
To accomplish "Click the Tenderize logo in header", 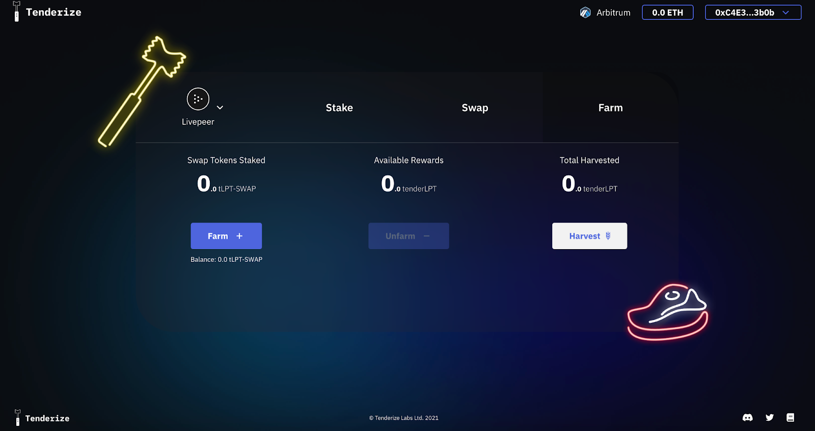I will click(47, 12).
